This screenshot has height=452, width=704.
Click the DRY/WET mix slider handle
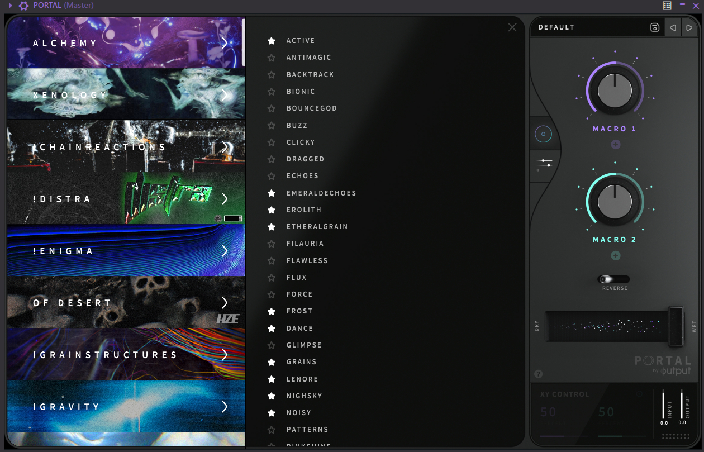click(x=676, y=326)
